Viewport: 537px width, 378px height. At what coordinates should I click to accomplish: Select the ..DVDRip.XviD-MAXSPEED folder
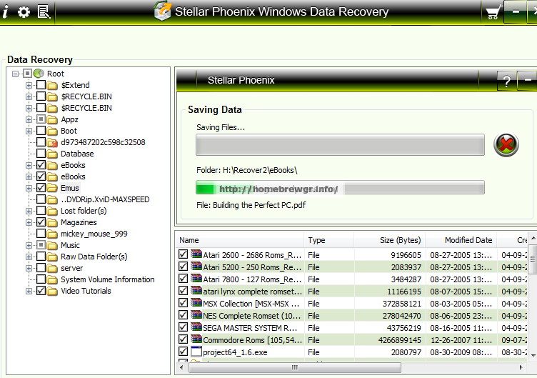[x=105, y=200]
